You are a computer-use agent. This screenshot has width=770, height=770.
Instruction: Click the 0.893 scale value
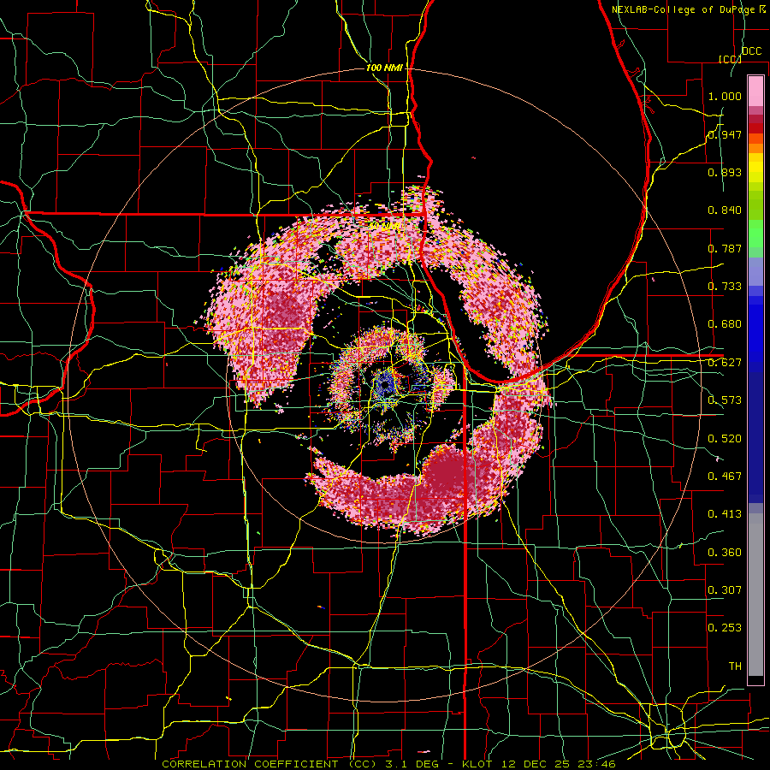[x=725, y=172]
